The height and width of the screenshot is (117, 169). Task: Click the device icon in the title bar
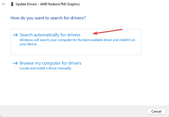tap(12, 4)
